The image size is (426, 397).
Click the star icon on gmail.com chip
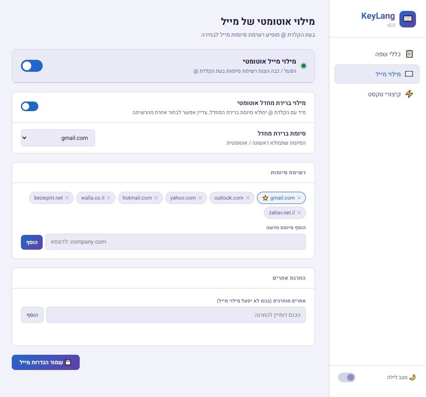265,198
